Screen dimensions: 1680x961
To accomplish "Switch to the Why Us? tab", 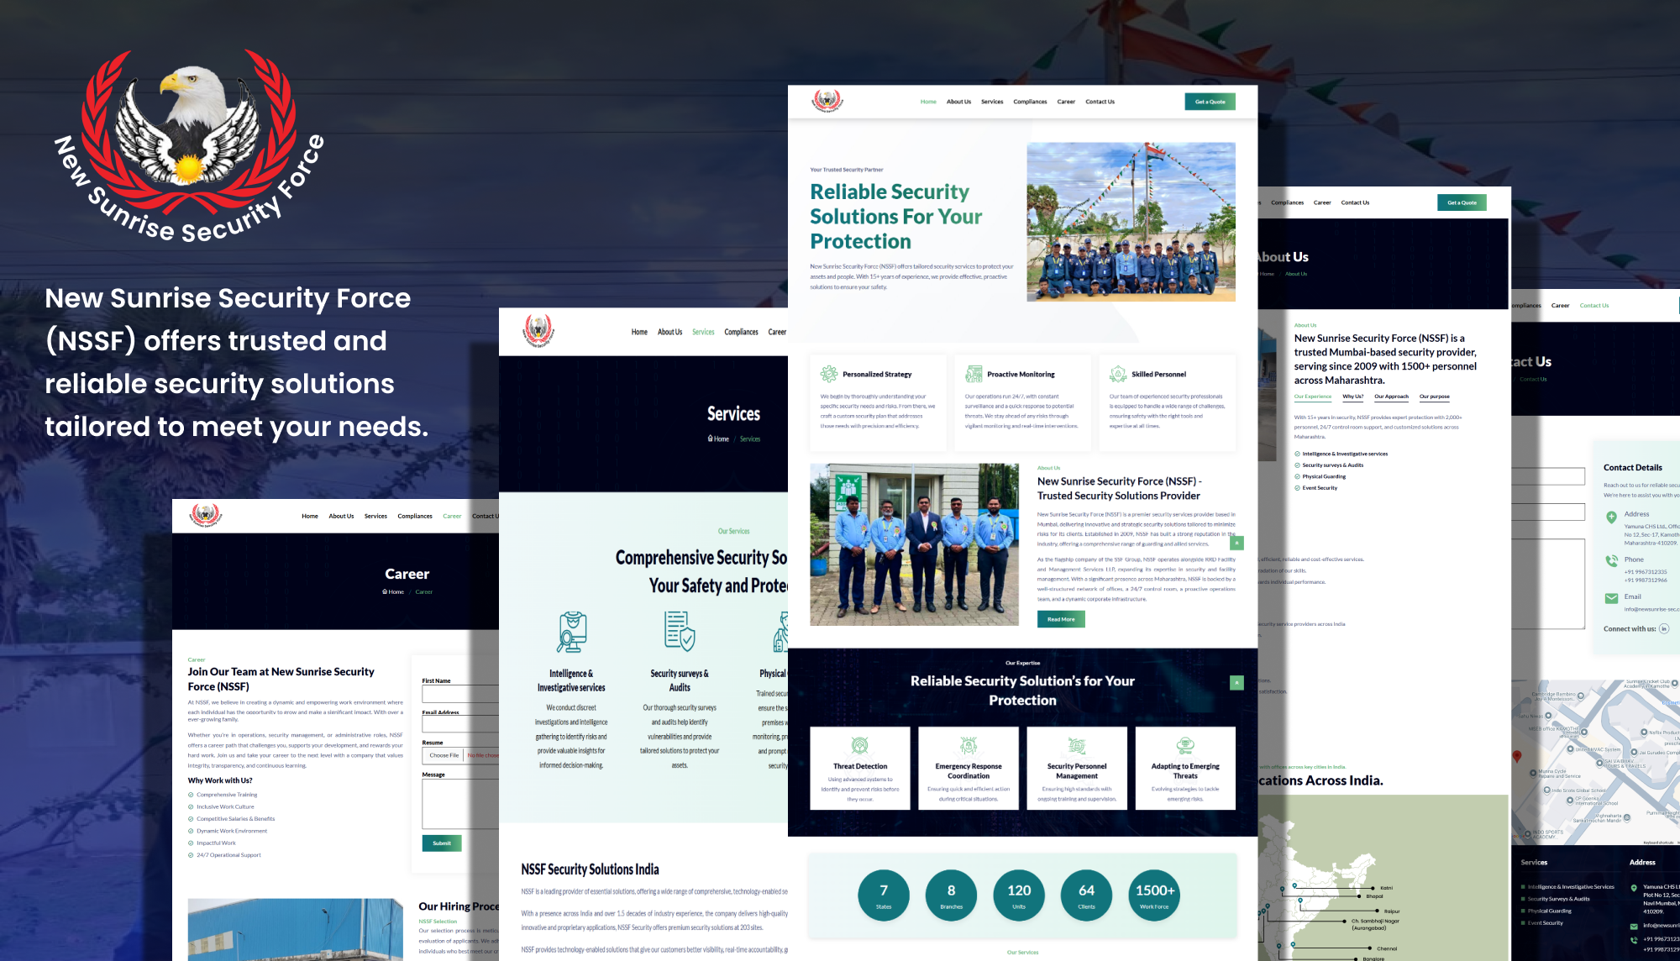I will pyautogui.click(x=1352, y=396).
